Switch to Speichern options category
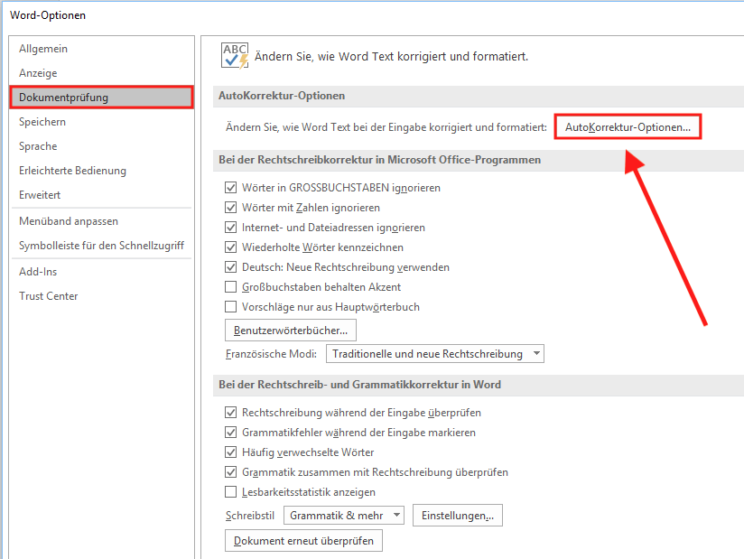This screenshot has width=744, height=559. [42, 122]
